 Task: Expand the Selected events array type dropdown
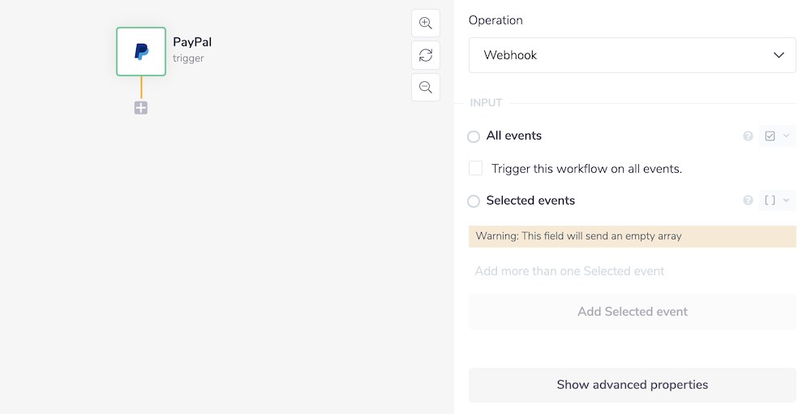coord(777,201)
